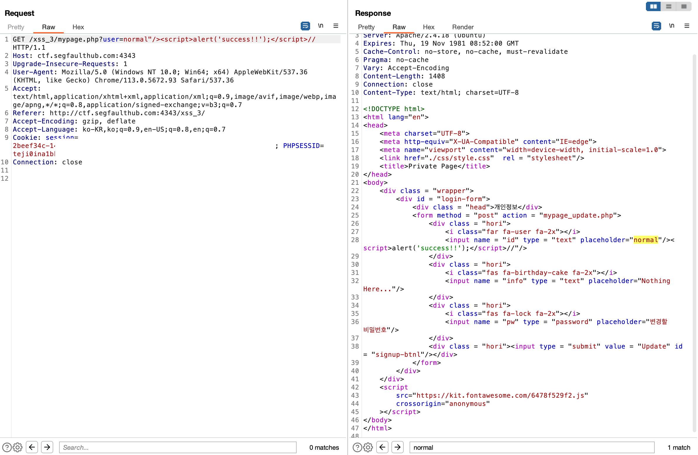Image resolution: width=698 pixels, height=455 pixels.
Task: Open Response panel hamburger menu
Action: coord(687,26)
